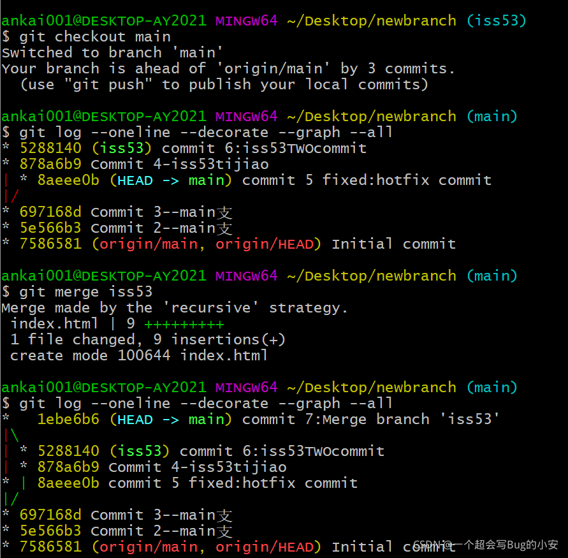The image size is (568, 558).
Task: Click the green plus signs after 'index.html | 9'
Action: tap(184, 324)
